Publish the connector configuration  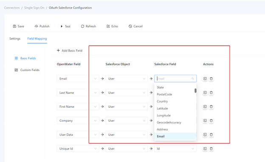tap(42, 26)
